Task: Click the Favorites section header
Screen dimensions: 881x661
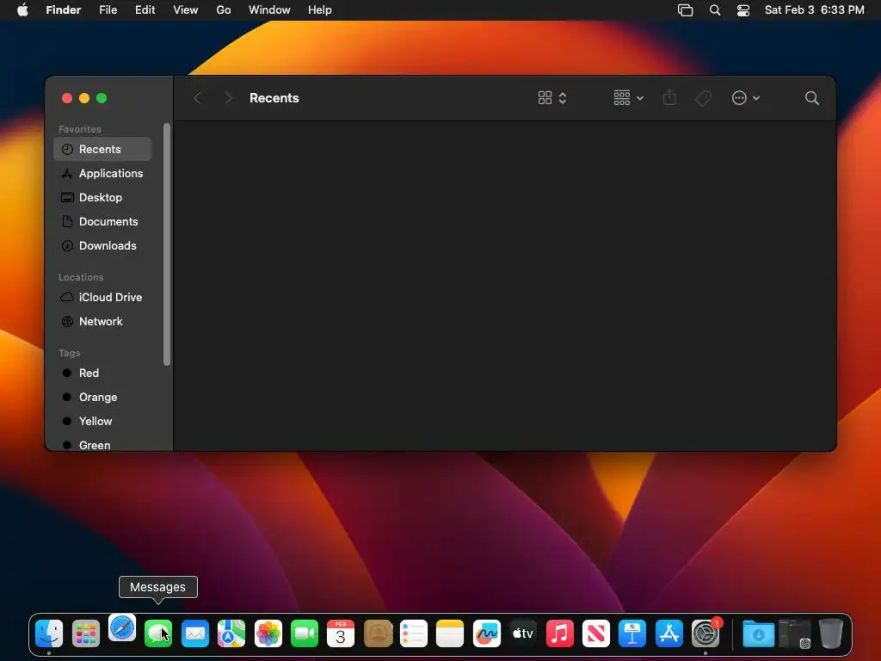Action: 80,129
